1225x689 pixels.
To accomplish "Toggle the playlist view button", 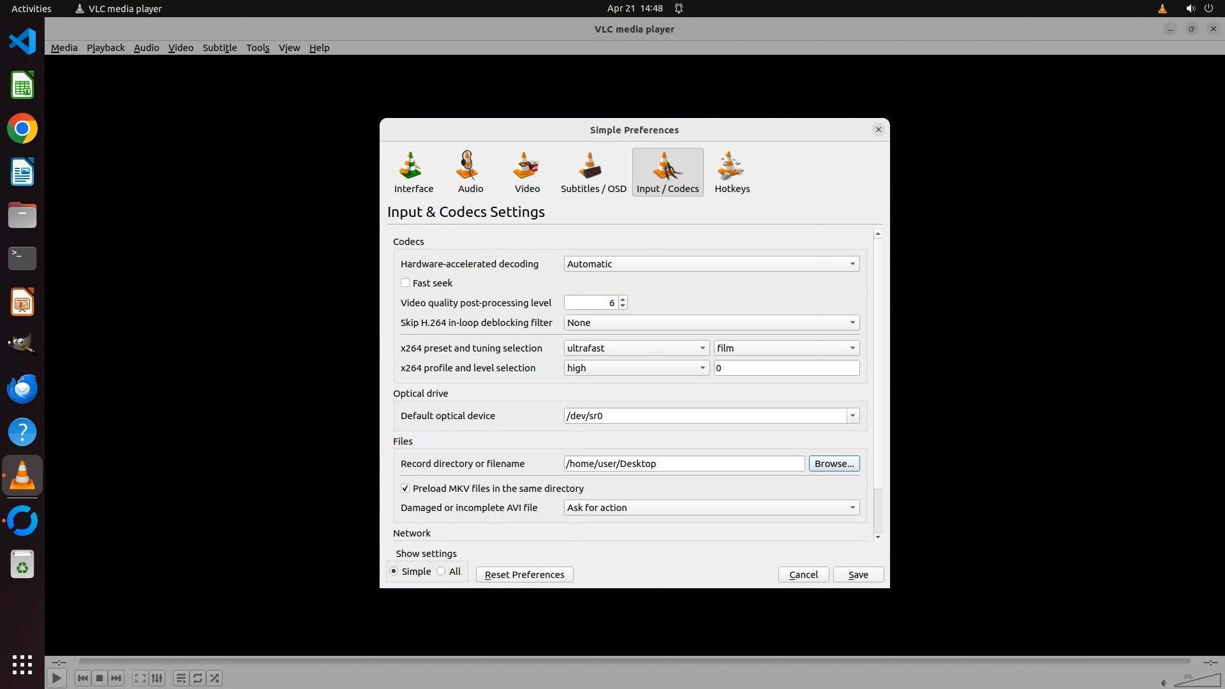I will point(181,678).
